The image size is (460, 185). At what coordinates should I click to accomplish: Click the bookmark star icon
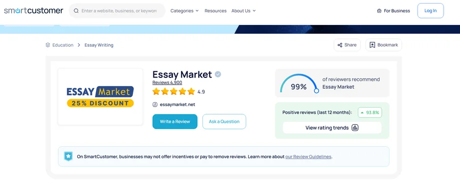(372, 45)
